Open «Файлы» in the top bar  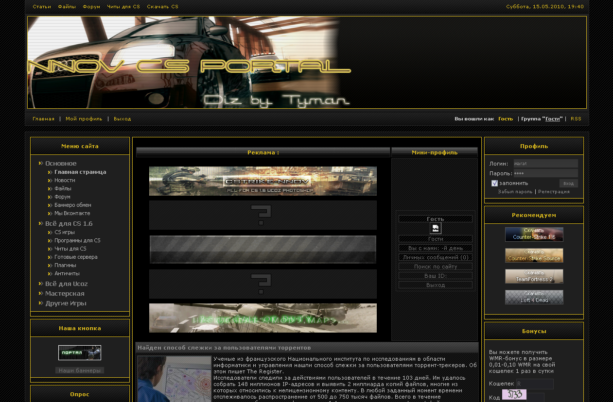(67, 7)
